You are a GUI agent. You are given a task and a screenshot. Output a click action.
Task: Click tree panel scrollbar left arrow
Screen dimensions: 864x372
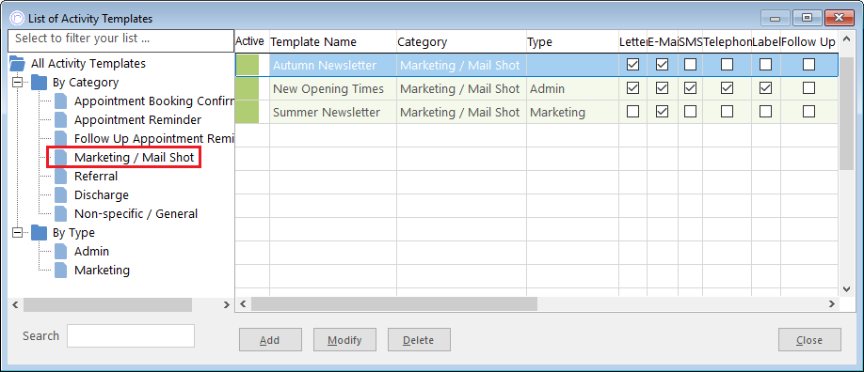tap(15, 304)
